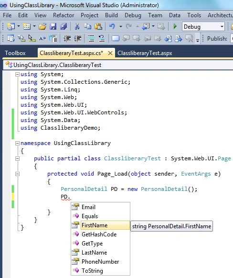The image size is (233, 278).
Task: Choose PhoneNumber from IntelliSense list
Action: [100, 262]
